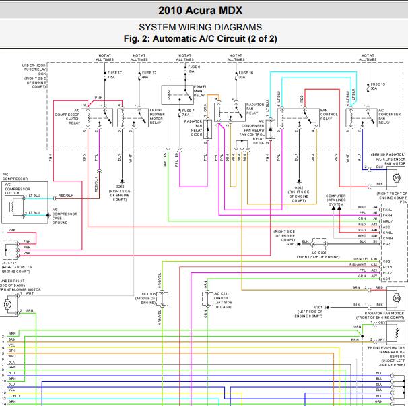Image resolution: width=408 pixels, height=406 pixels.
Task: Click the PGM-FI main relay 1 symbol
Action: (x=177, y=94)
